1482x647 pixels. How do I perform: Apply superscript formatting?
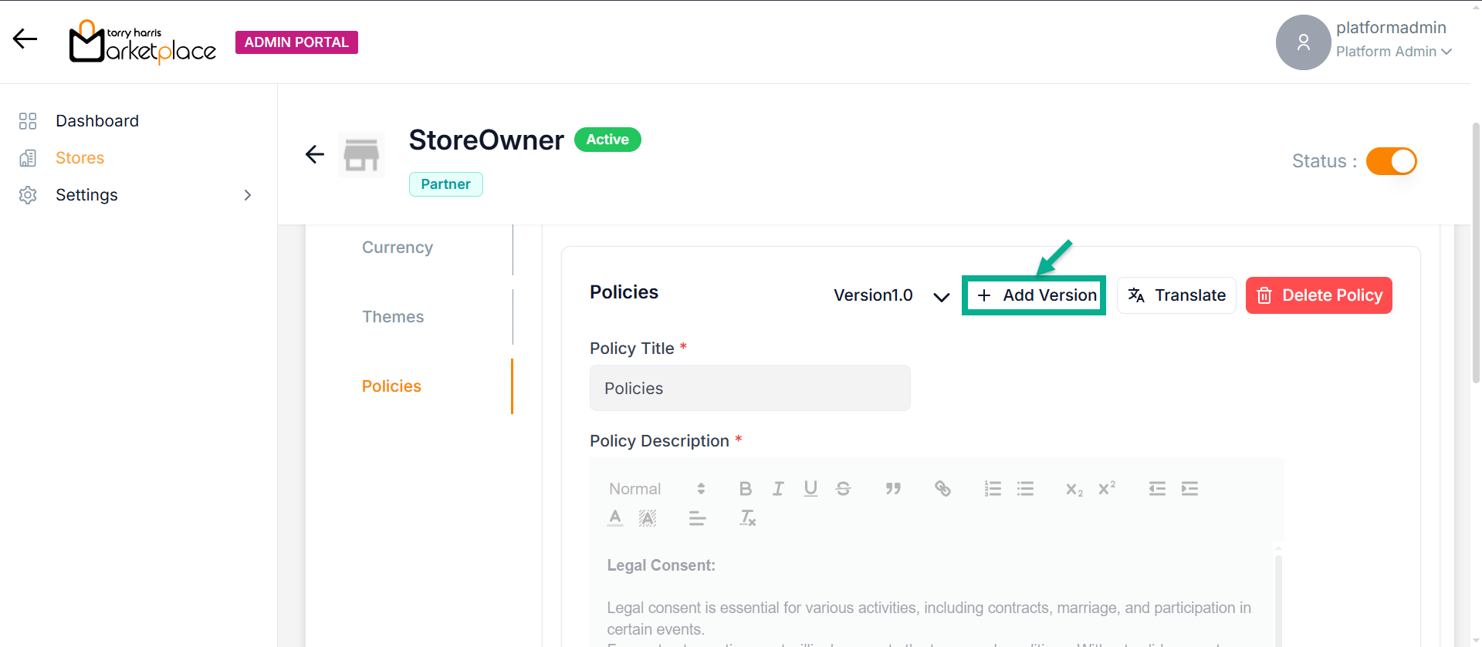click(1107, 489)
